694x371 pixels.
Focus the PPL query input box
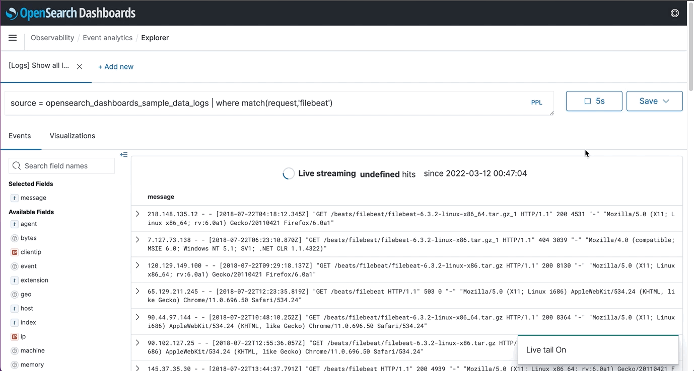tap(279, 103)
